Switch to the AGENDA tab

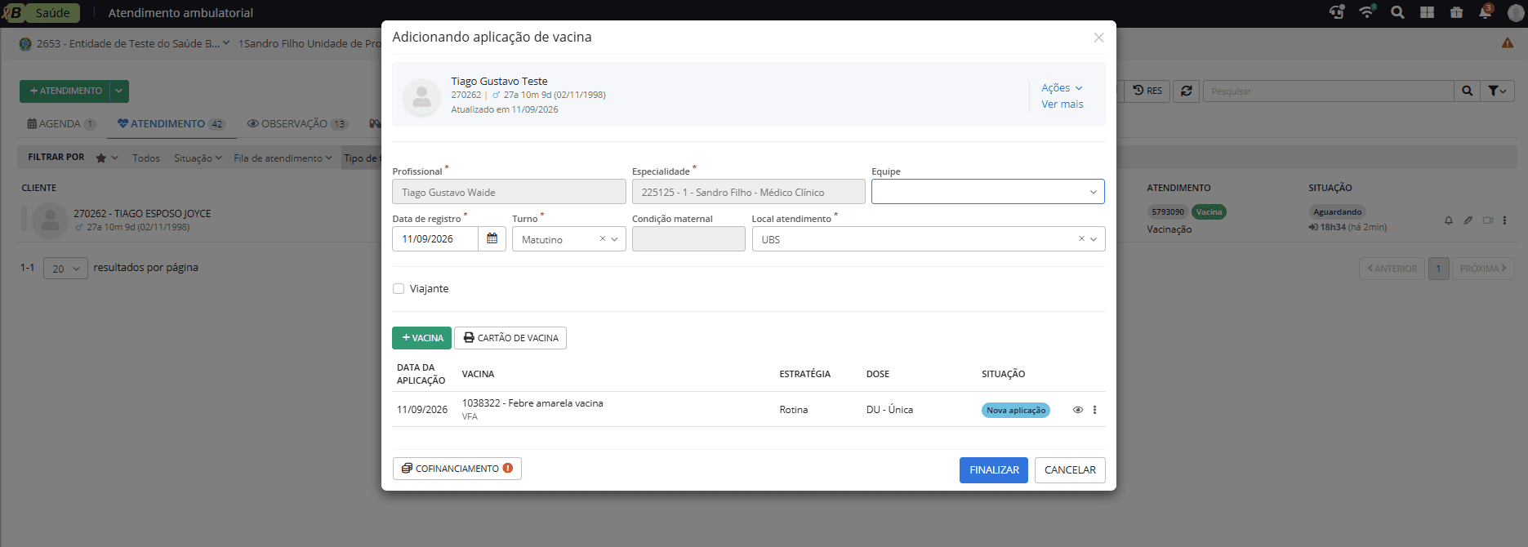pos(61,124)
